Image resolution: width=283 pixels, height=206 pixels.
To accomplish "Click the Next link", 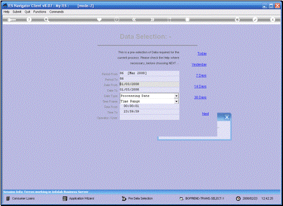I will point(206,113).
